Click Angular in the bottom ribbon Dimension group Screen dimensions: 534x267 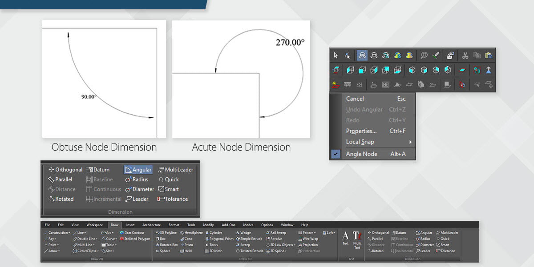click(x=423, y=232)
